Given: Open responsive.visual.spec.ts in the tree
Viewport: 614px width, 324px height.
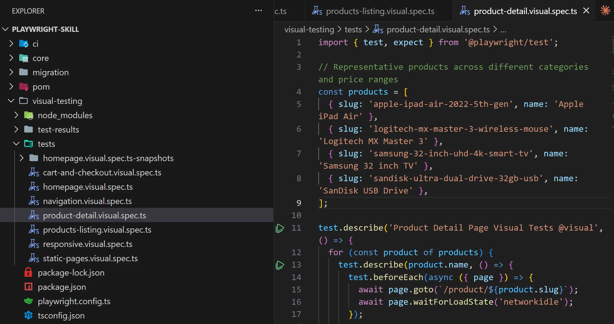Looking at the screenshot, I should tap(87, 244).
